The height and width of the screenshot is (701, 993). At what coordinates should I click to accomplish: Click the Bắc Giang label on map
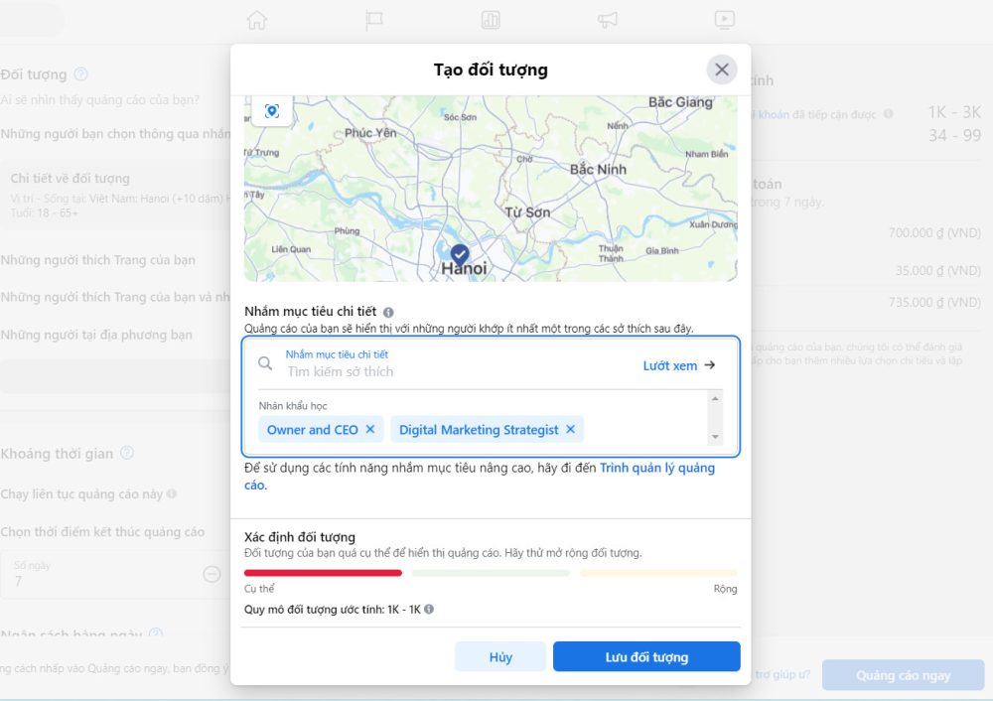pos(680,102)
